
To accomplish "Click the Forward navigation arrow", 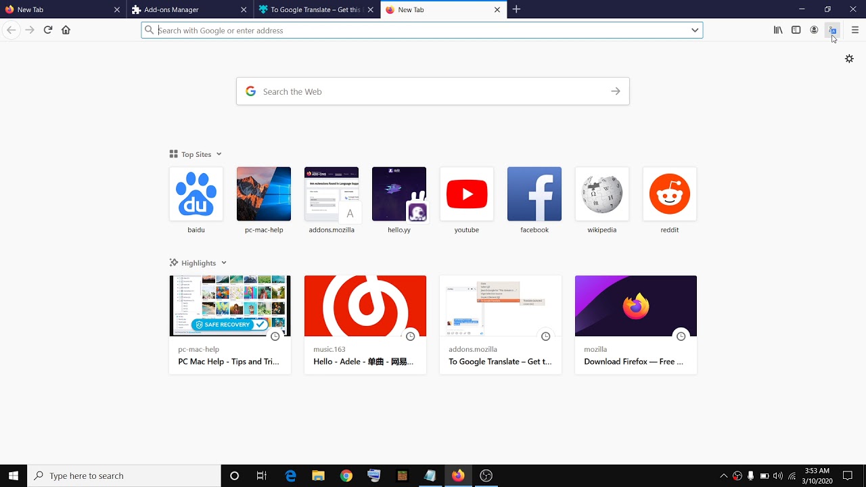I will pos(29,30).
